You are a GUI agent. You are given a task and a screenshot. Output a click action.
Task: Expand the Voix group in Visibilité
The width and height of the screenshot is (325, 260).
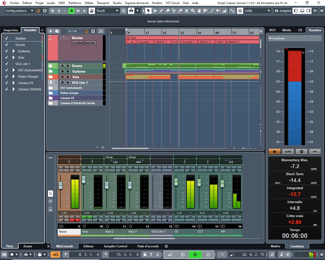(14, 57)
